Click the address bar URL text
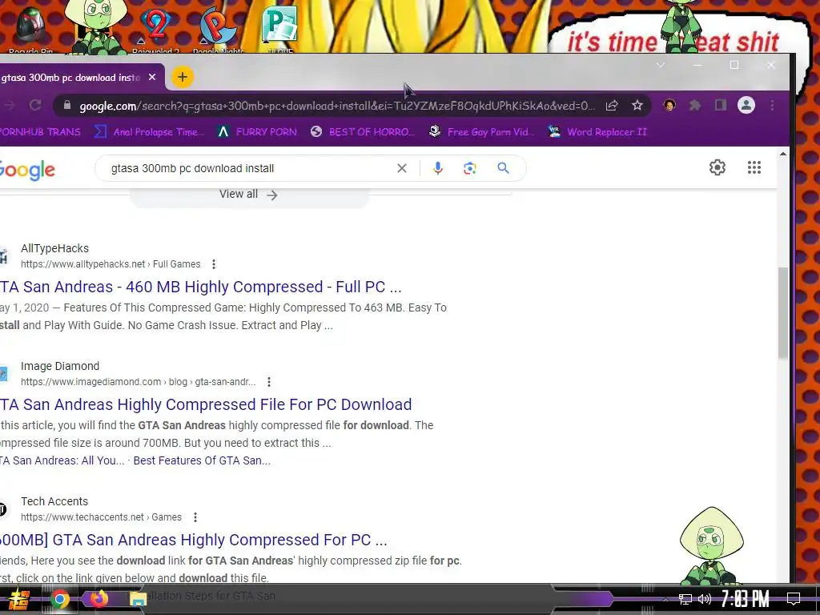820x615 pixels. pos(337,107)
